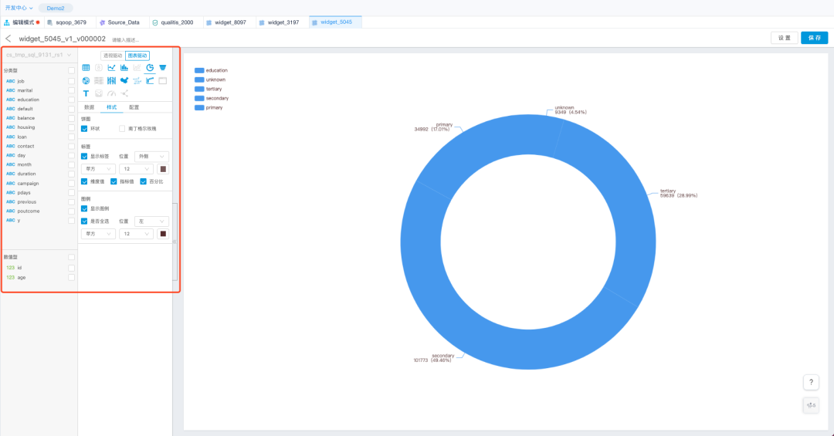Choose the China map chart icon
Viewport: 834px width, 436px height.
(x=124, y=81)
